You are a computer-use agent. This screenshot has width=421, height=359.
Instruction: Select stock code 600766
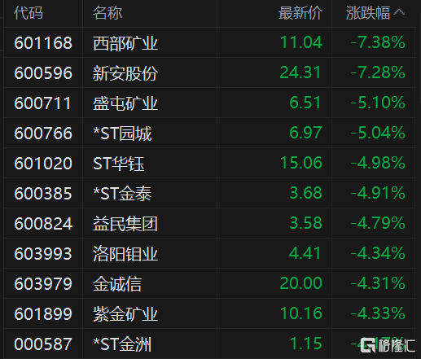pos(43,134)
